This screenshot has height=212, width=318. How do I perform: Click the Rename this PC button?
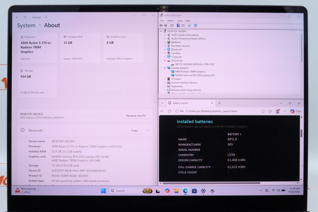(x=136, y=116)
